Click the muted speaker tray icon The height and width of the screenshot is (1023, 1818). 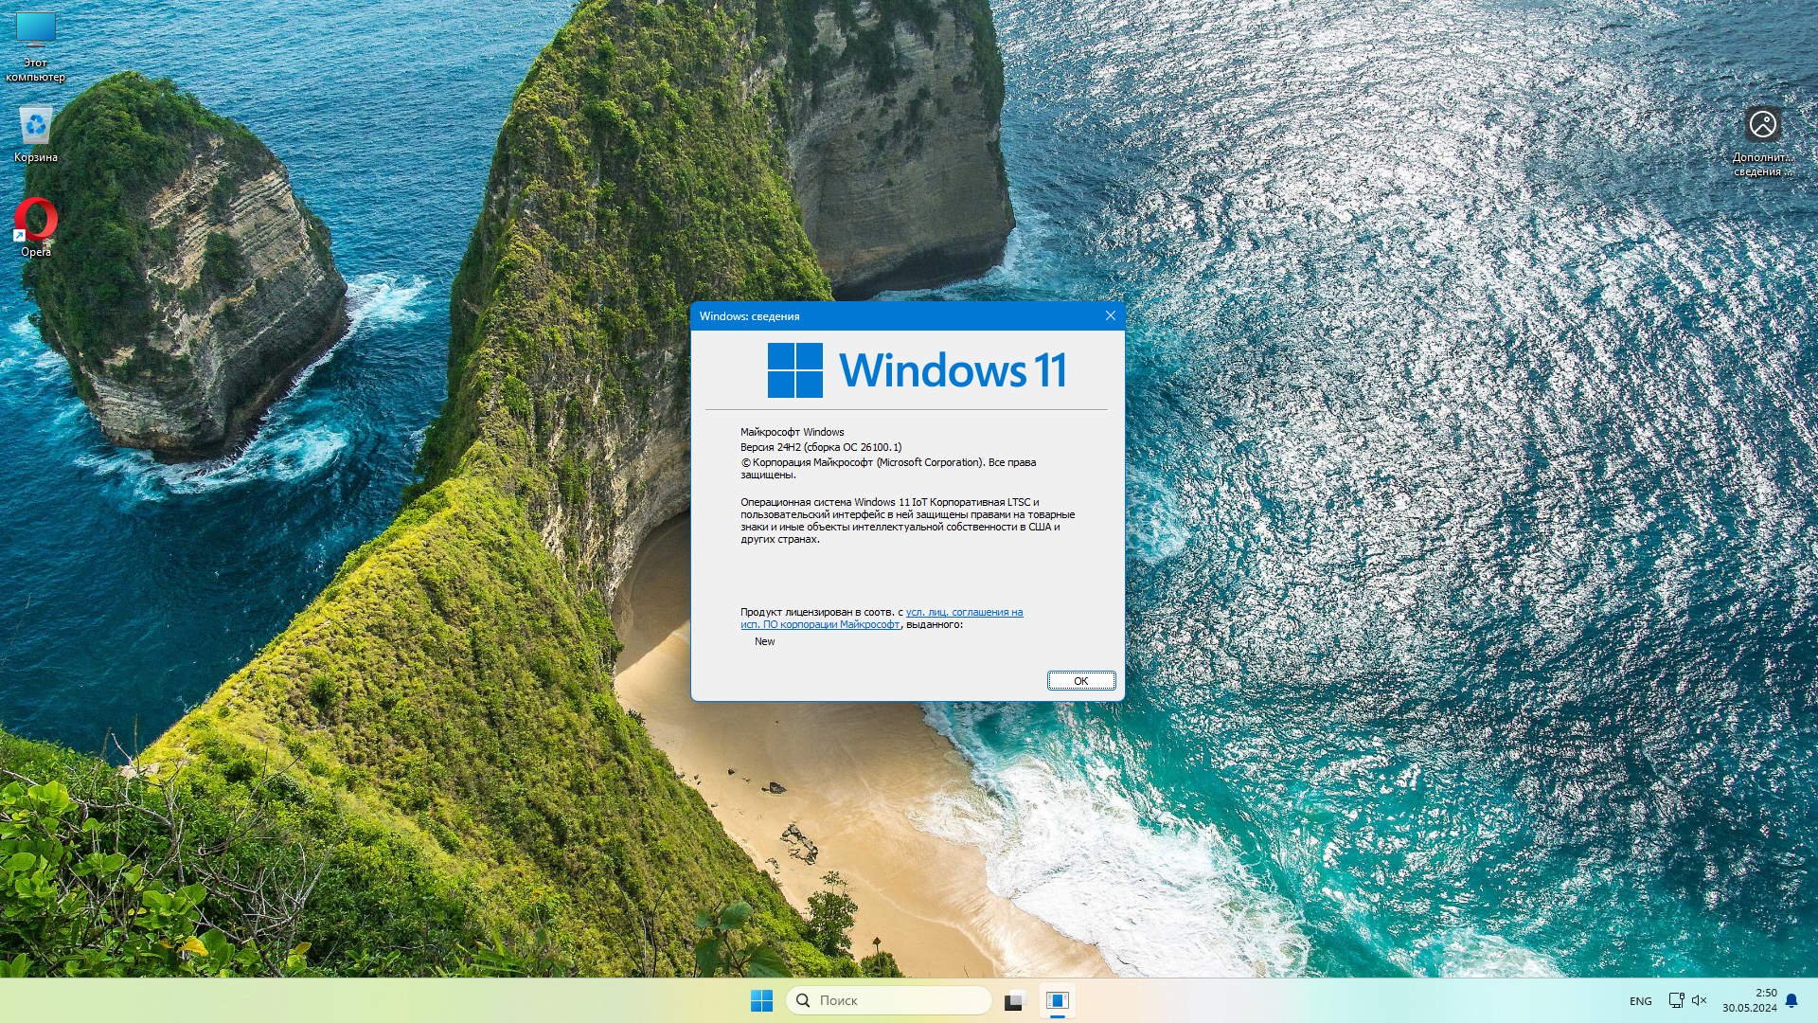[x=1699, y=1000]
